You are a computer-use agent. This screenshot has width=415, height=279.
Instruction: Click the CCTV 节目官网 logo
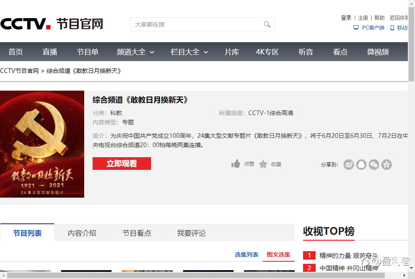52,24
